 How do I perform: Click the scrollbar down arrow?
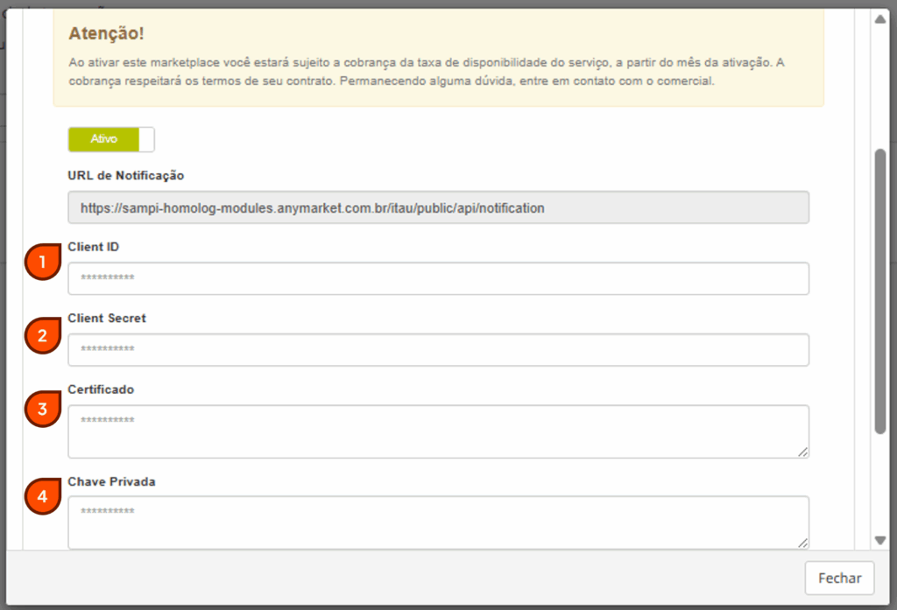tap(880, 540)
